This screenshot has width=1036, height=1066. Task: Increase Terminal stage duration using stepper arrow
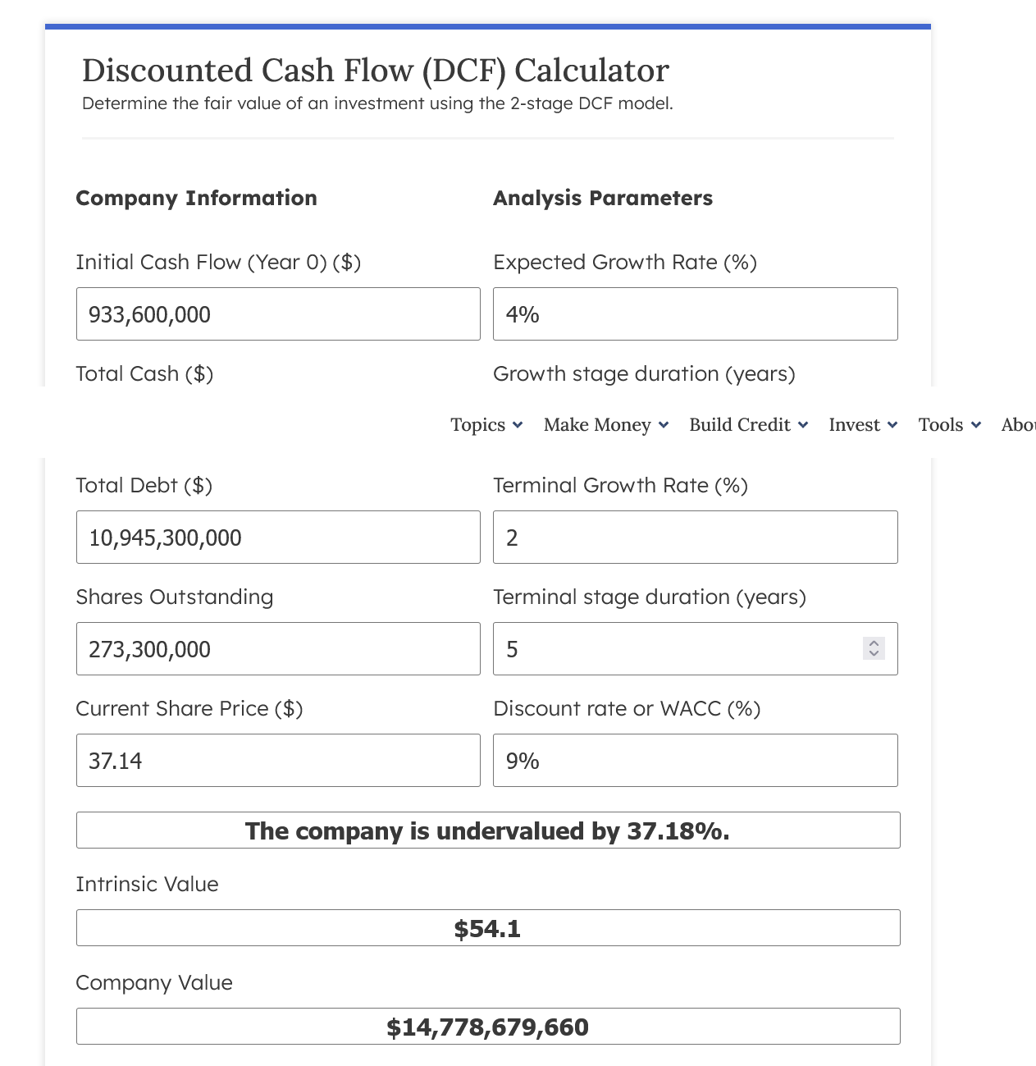(x=874, y=643)
